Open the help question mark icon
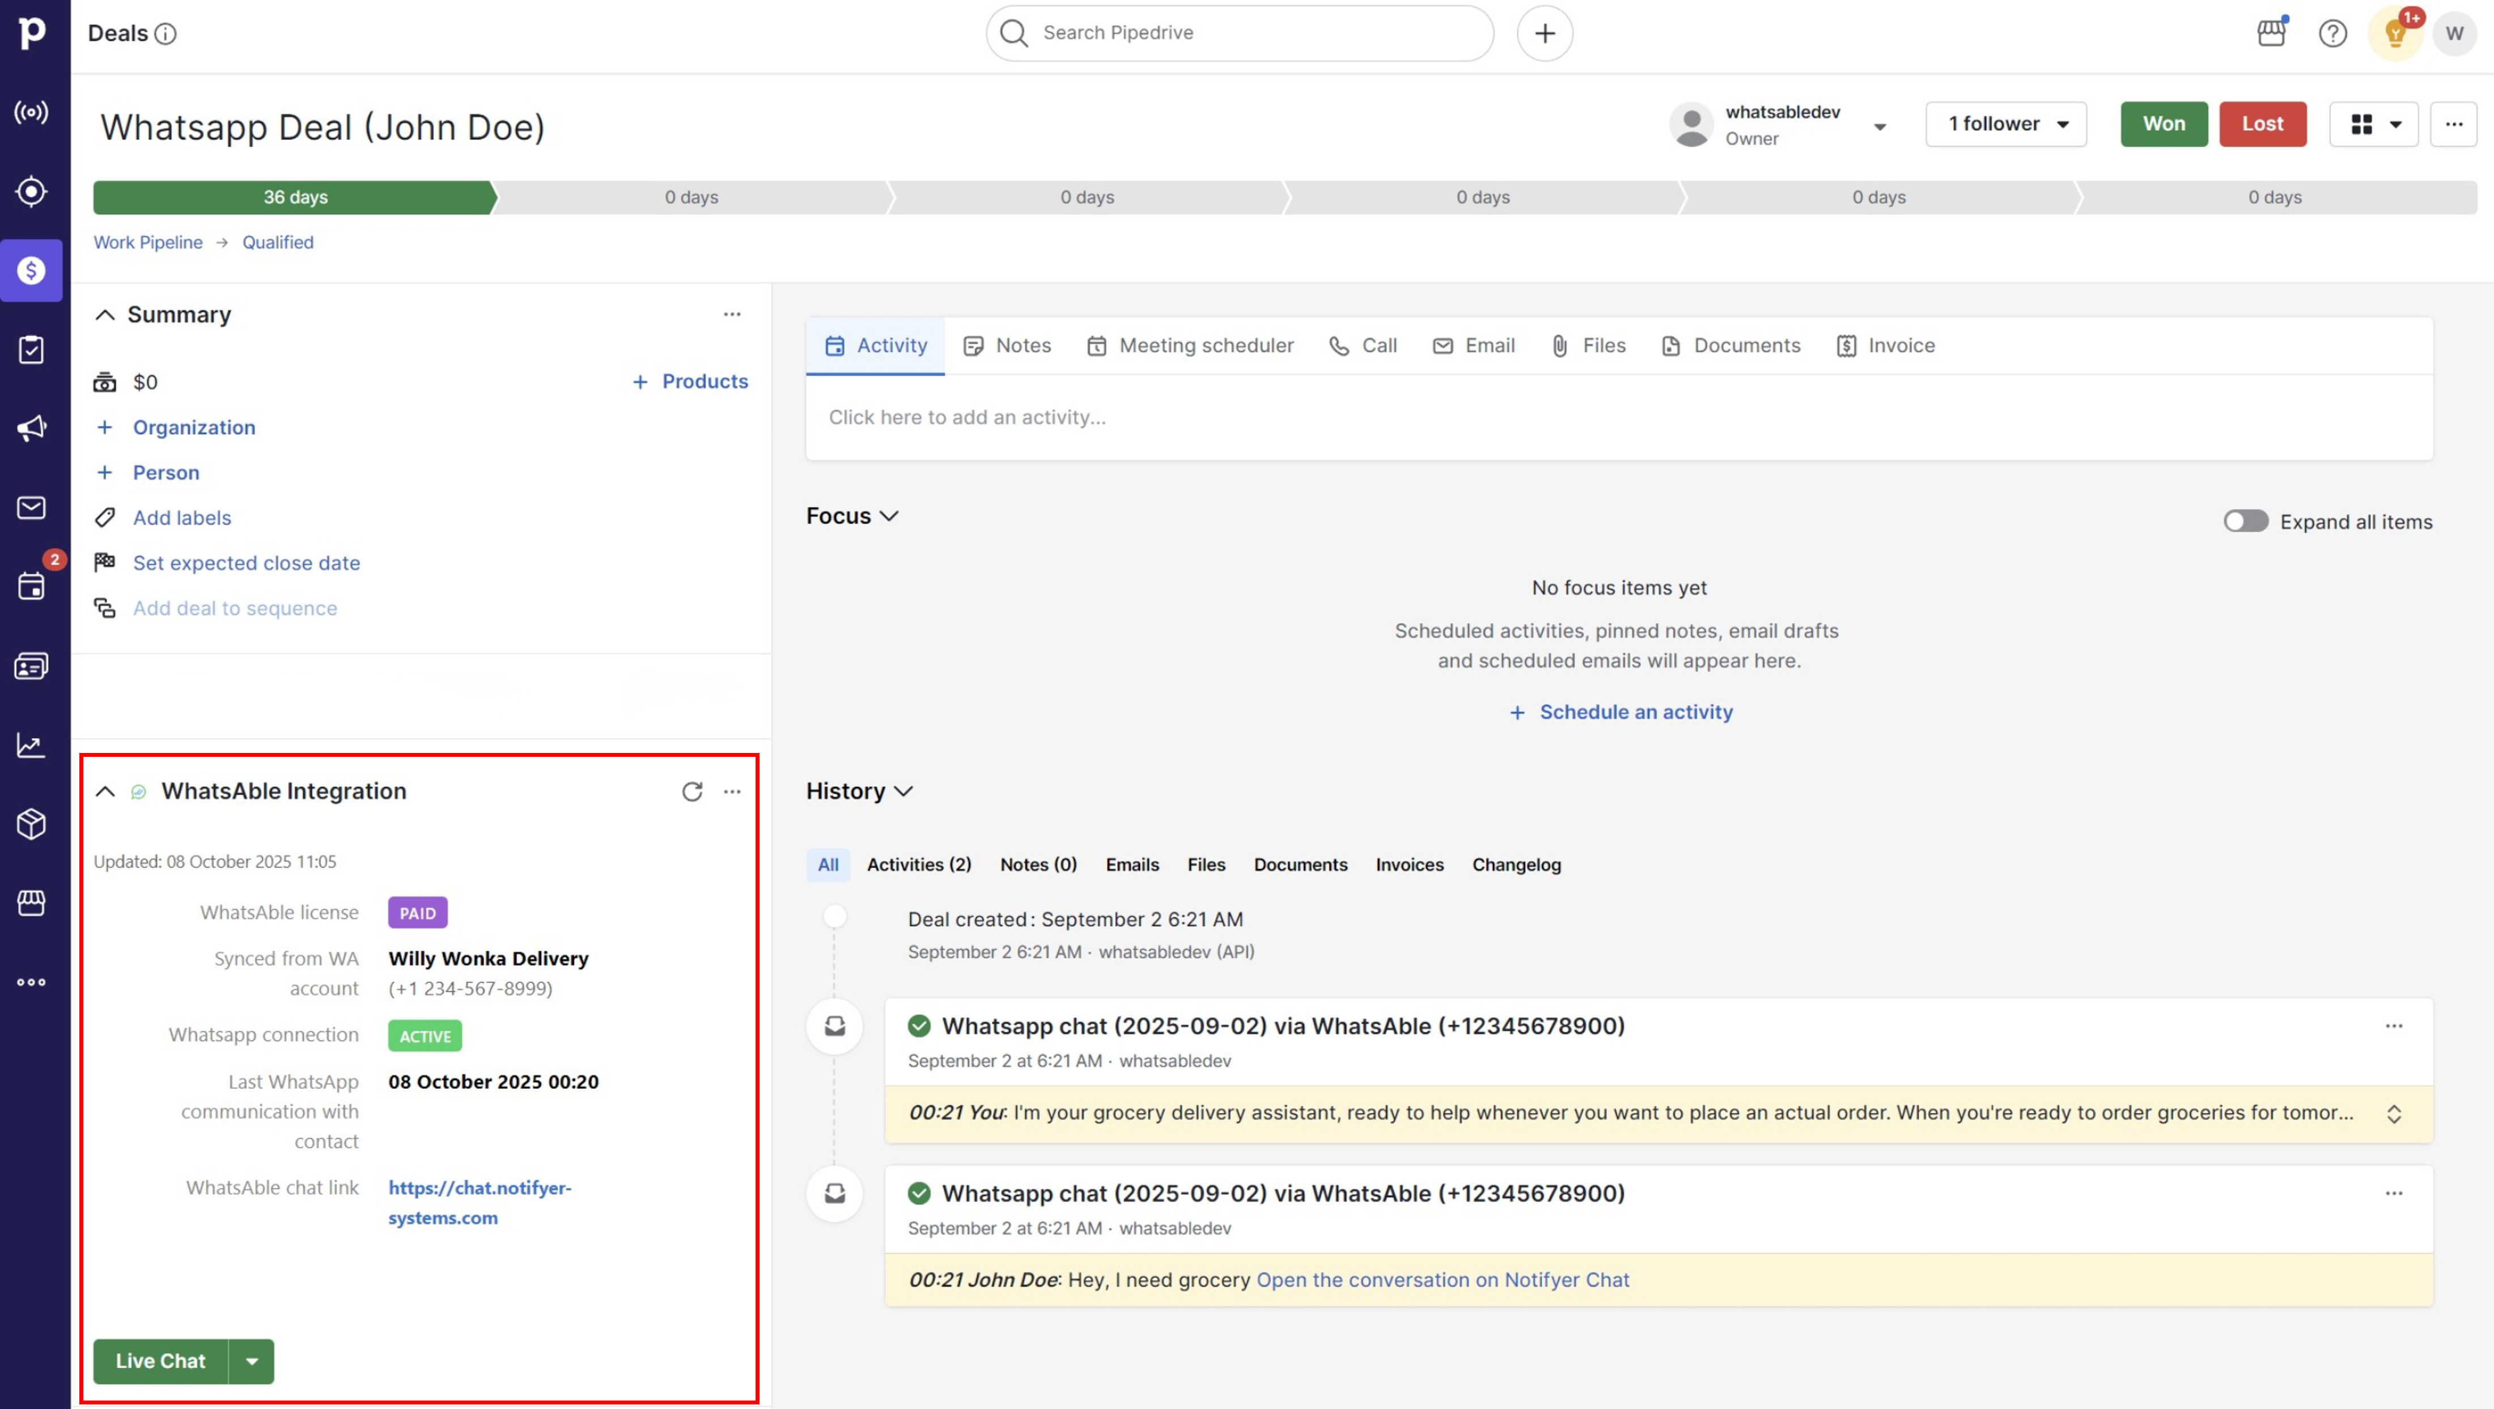The width and height of the screenshot is (2494, 1409). point(2332,34)
